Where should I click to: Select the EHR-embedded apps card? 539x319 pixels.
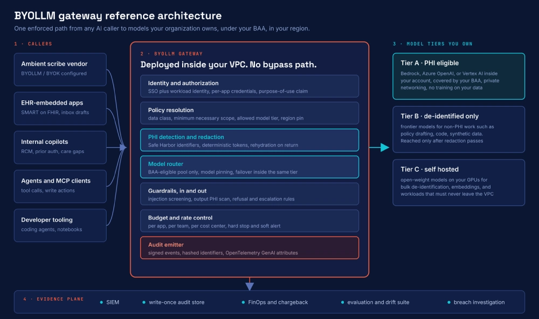click(60, 108)
